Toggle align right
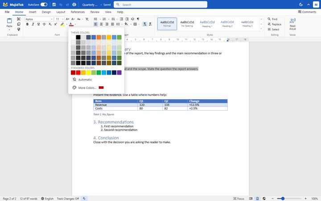This screenshot has width=321, height=201. pos(107,24)
